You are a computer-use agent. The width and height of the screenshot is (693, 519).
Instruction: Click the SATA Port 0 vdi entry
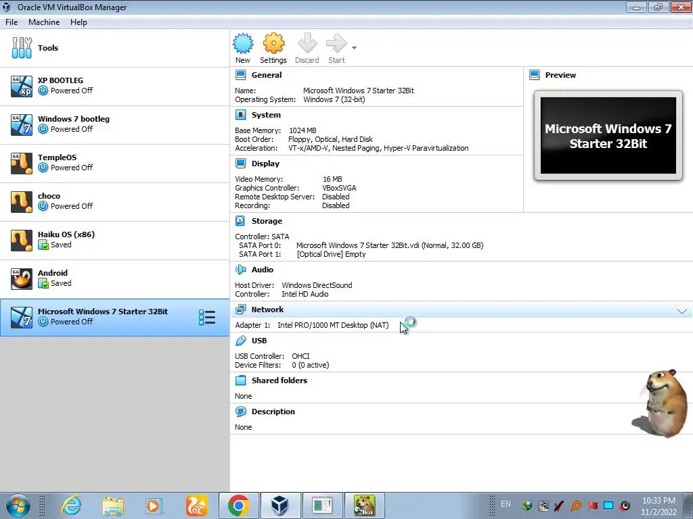pos(390,245)
